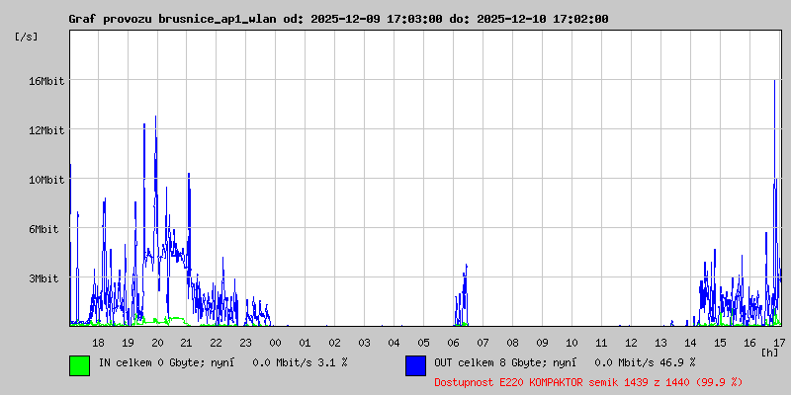Click the hour 04 x-axis label
This screenshot has width=791, height=395.
(394, 343)
